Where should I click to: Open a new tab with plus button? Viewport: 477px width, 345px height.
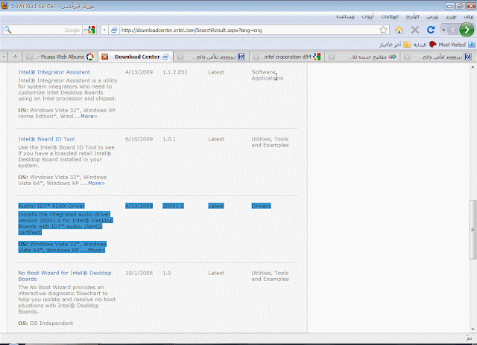(15, 57)
